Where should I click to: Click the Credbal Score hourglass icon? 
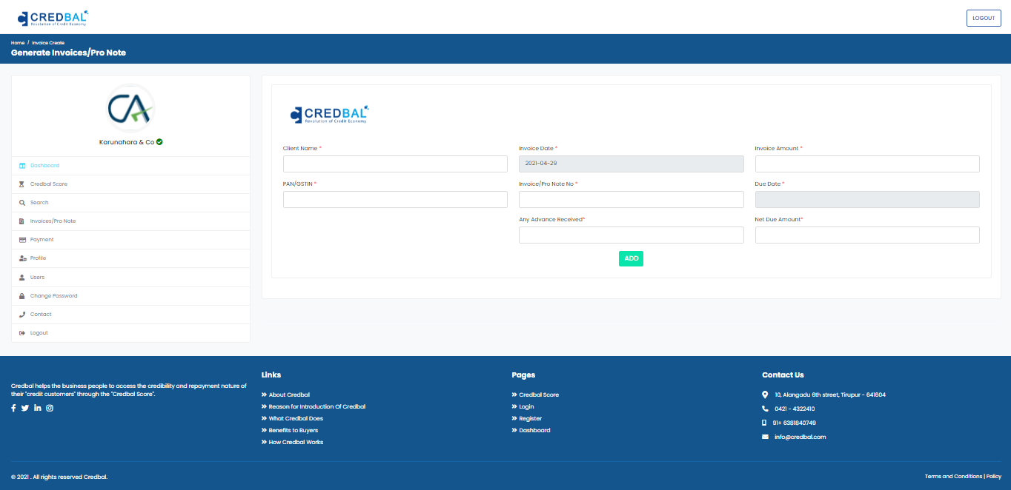tap(22, 184)
